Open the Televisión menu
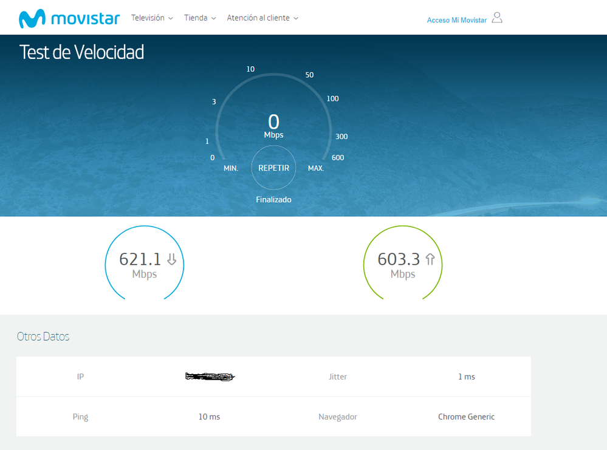Screen dimensions: 607x450 148,18
